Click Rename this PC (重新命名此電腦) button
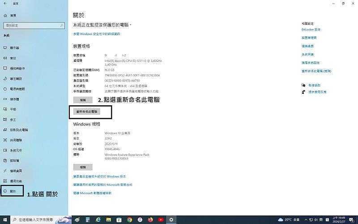 (87, 112)
